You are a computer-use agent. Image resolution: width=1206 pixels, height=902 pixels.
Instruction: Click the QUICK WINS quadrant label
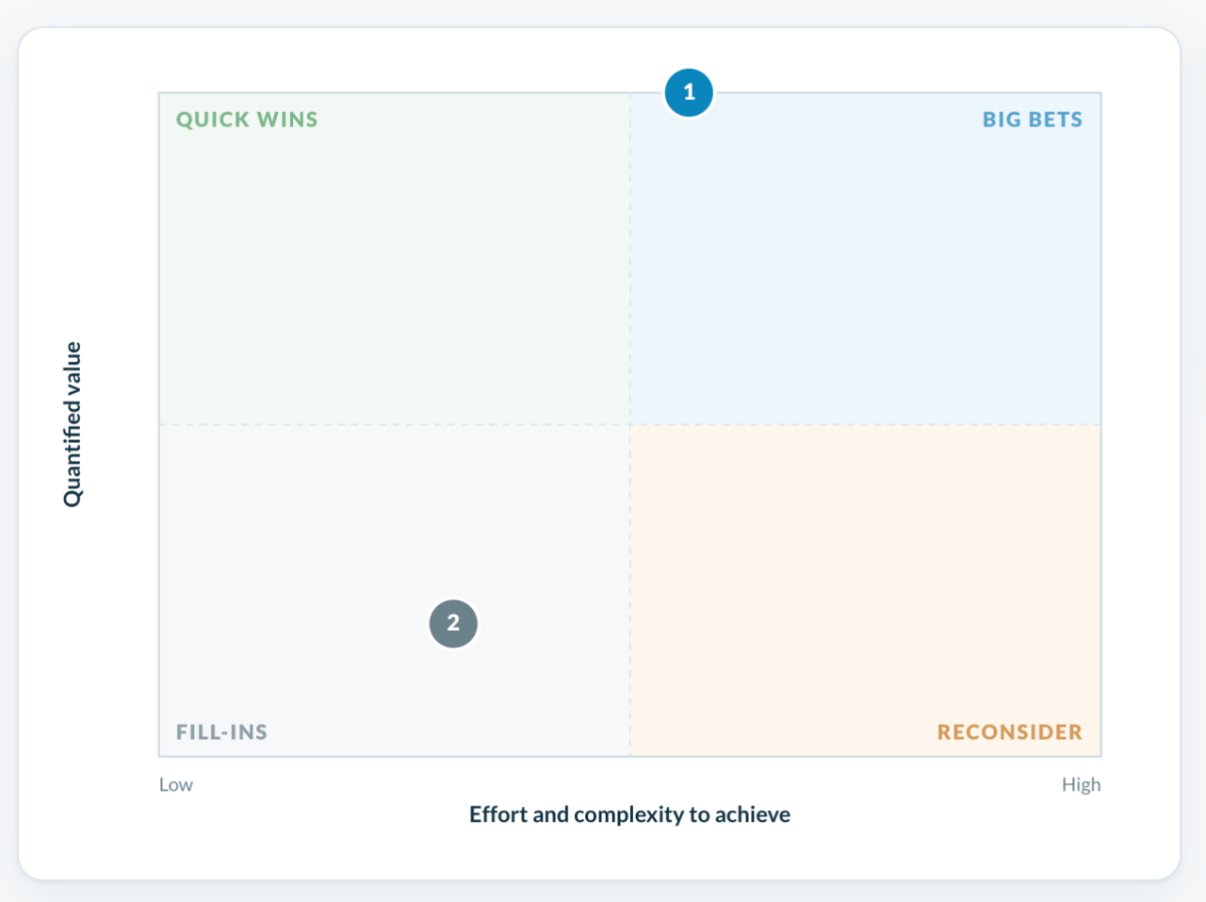point(247,120)
